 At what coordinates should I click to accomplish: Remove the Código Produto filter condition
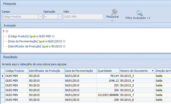[x=53, y=36]
